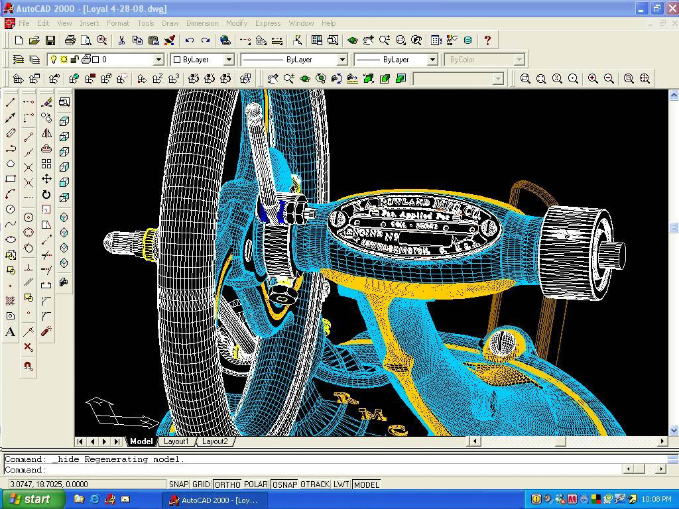Click the Undo arrow icon
This screenshot has width=679, height=509.
click(190, 40)
